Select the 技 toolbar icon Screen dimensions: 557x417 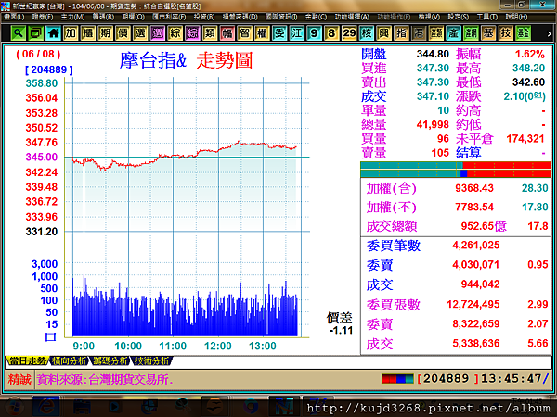tap(506, 33)
